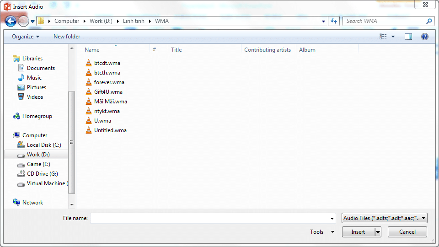The width and height of the screenshot is (439, 247).
Task: Select WMA in the address breadcrumb
Action: click(162, 21)
